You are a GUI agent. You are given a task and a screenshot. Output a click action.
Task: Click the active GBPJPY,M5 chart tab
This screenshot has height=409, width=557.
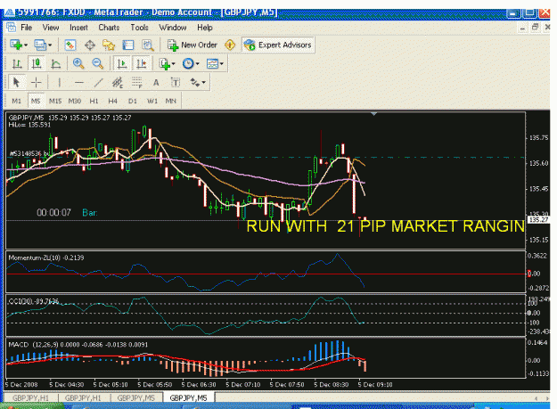tap(188, 398)
